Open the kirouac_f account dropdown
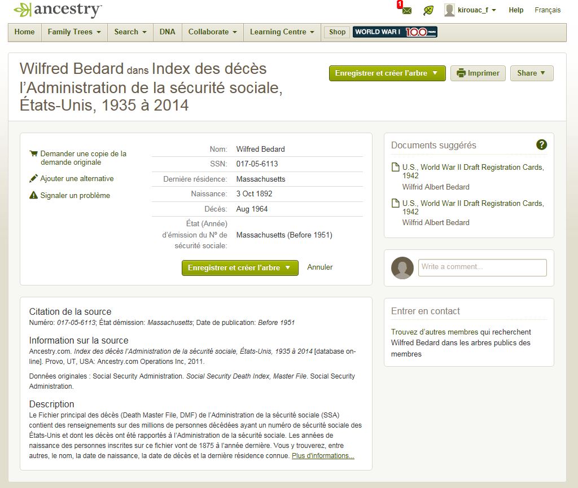The width and height of the screenshot is (578, 488). pos(476,10)
